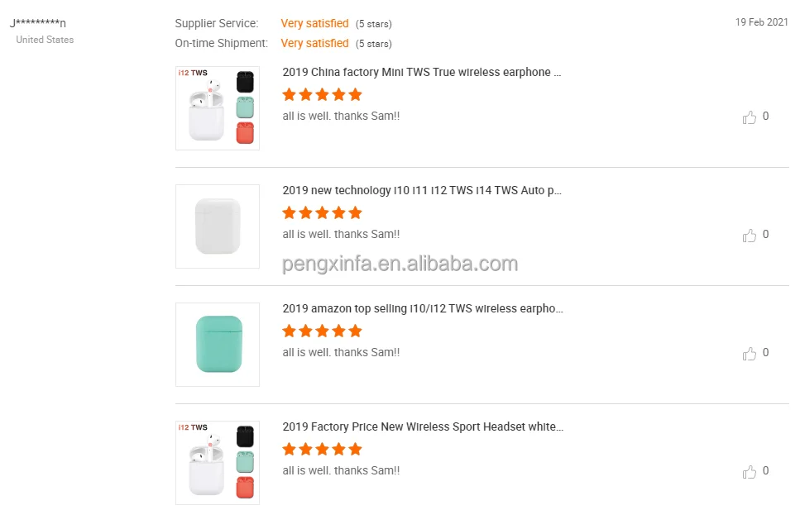
Task: Open the i12 TWS earphone thumbnail in first review
Action: (218, 108)
